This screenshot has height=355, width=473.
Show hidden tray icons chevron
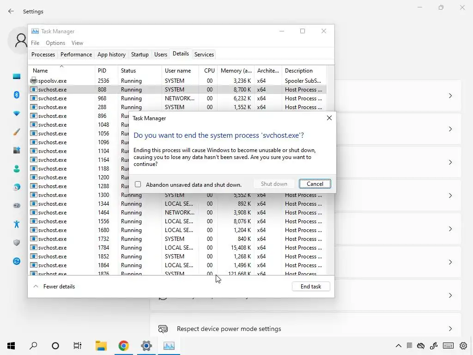(399, 346)
